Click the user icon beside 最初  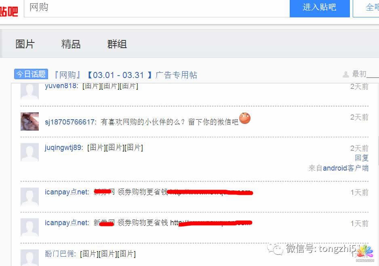[x=346, y=74]
